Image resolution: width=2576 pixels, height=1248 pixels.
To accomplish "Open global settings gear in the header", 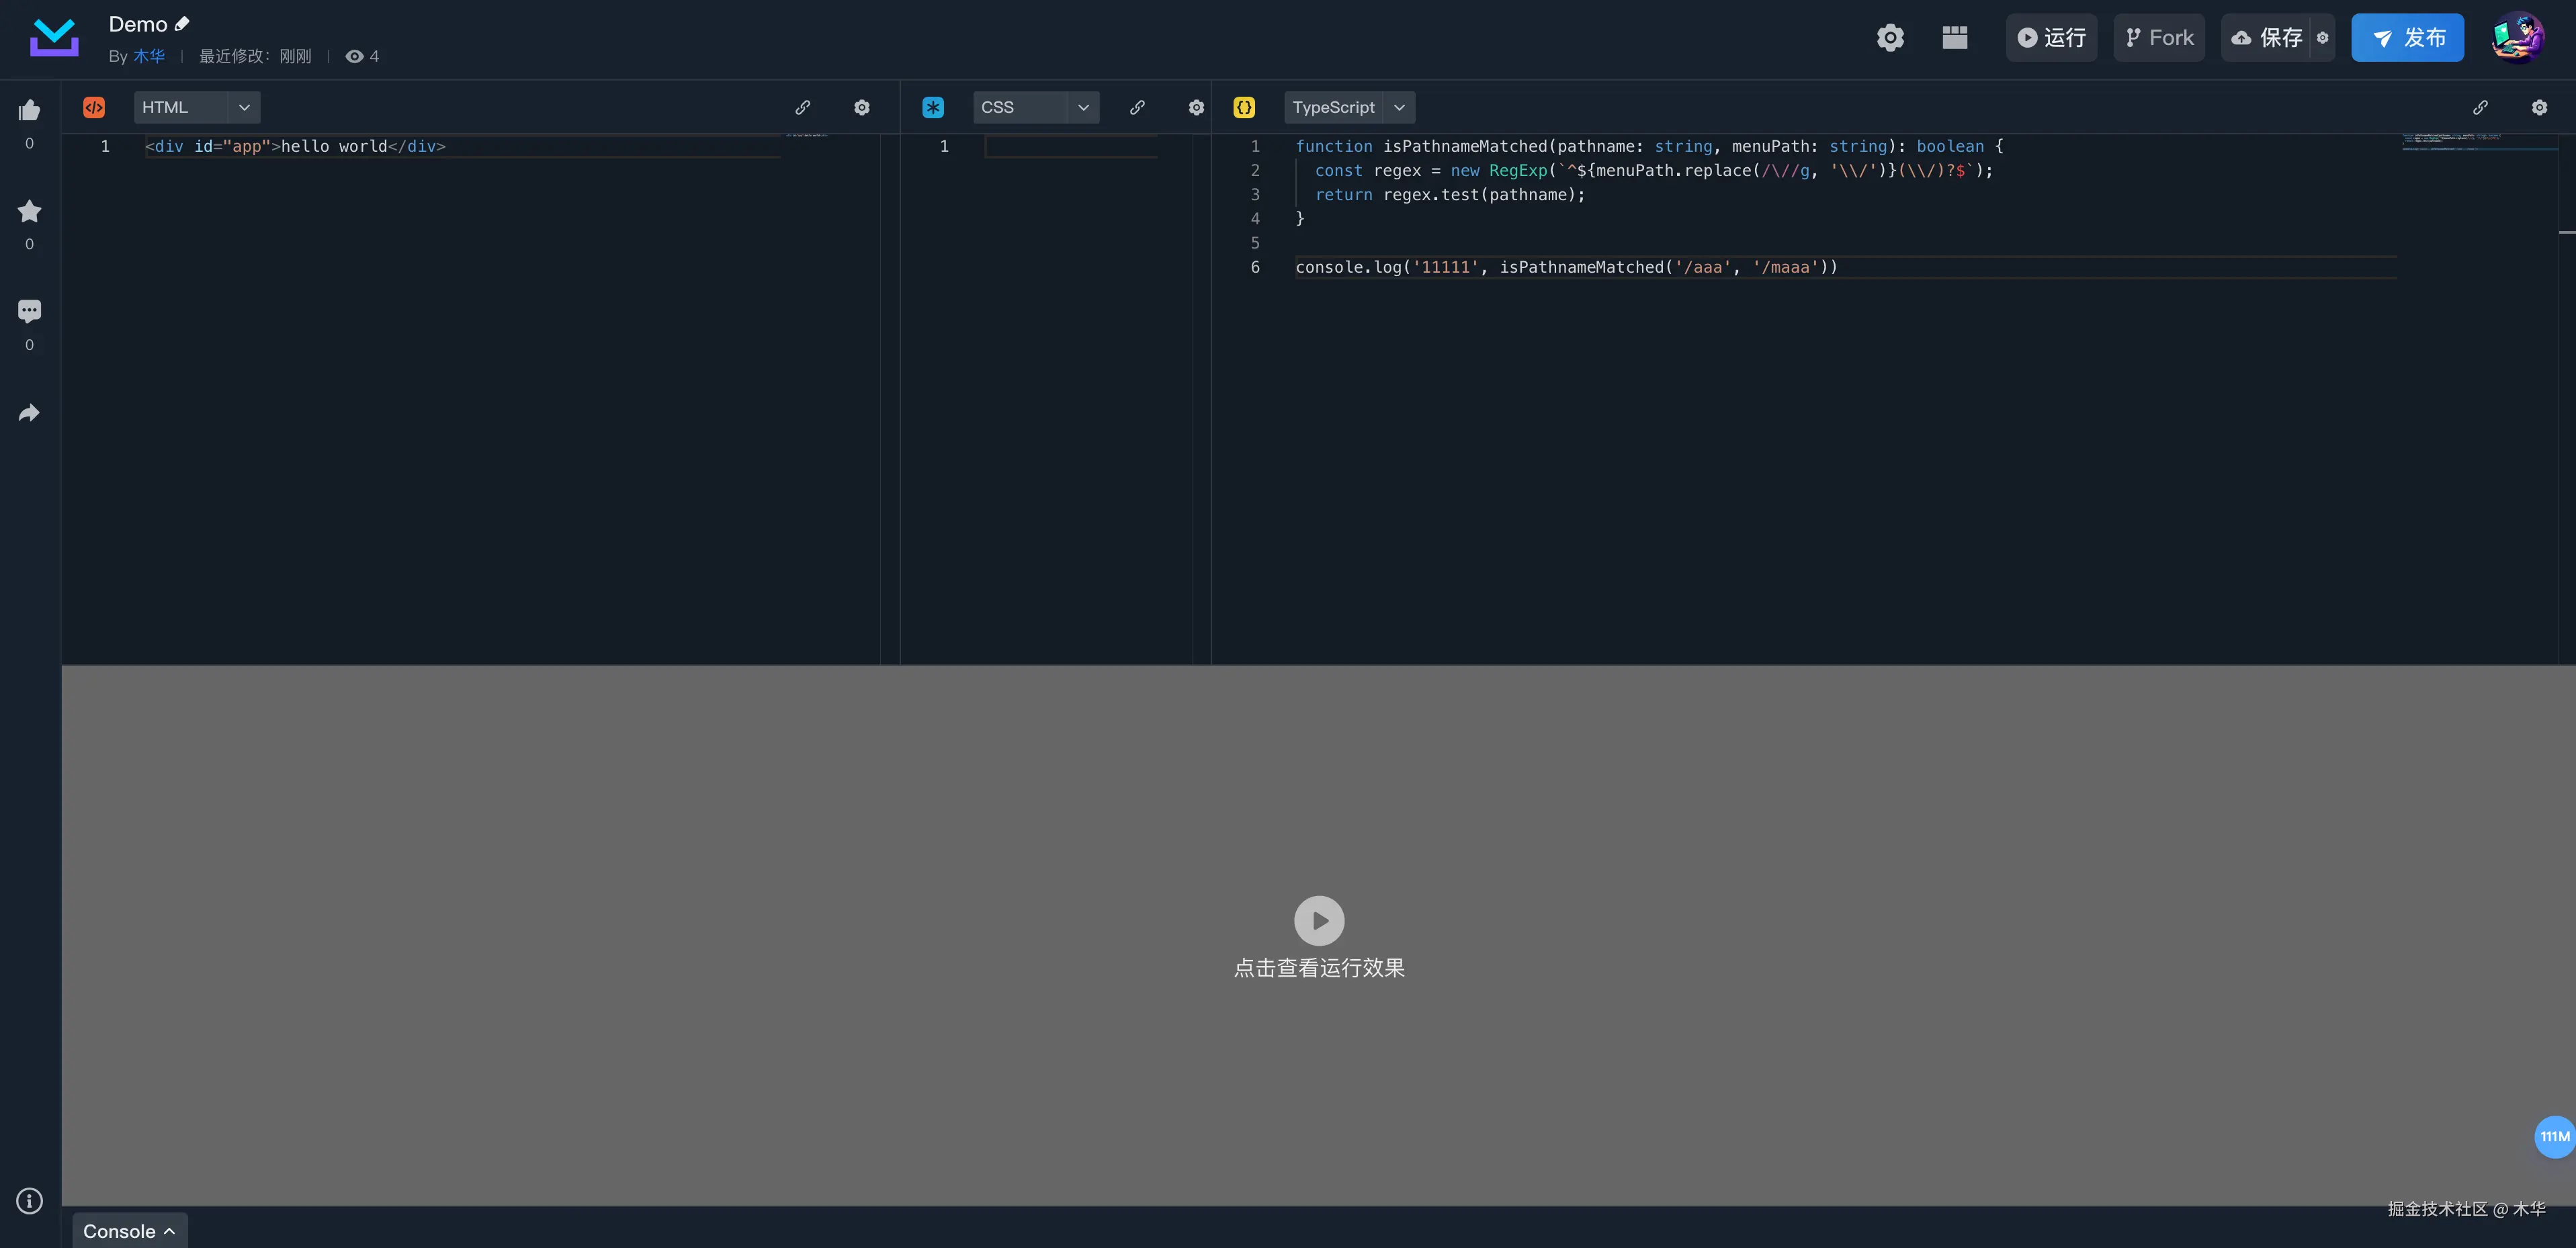I will click(x=1889, y=38).
